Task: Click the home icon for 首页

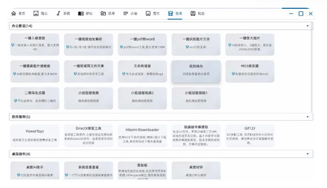Action: [13, 13]
